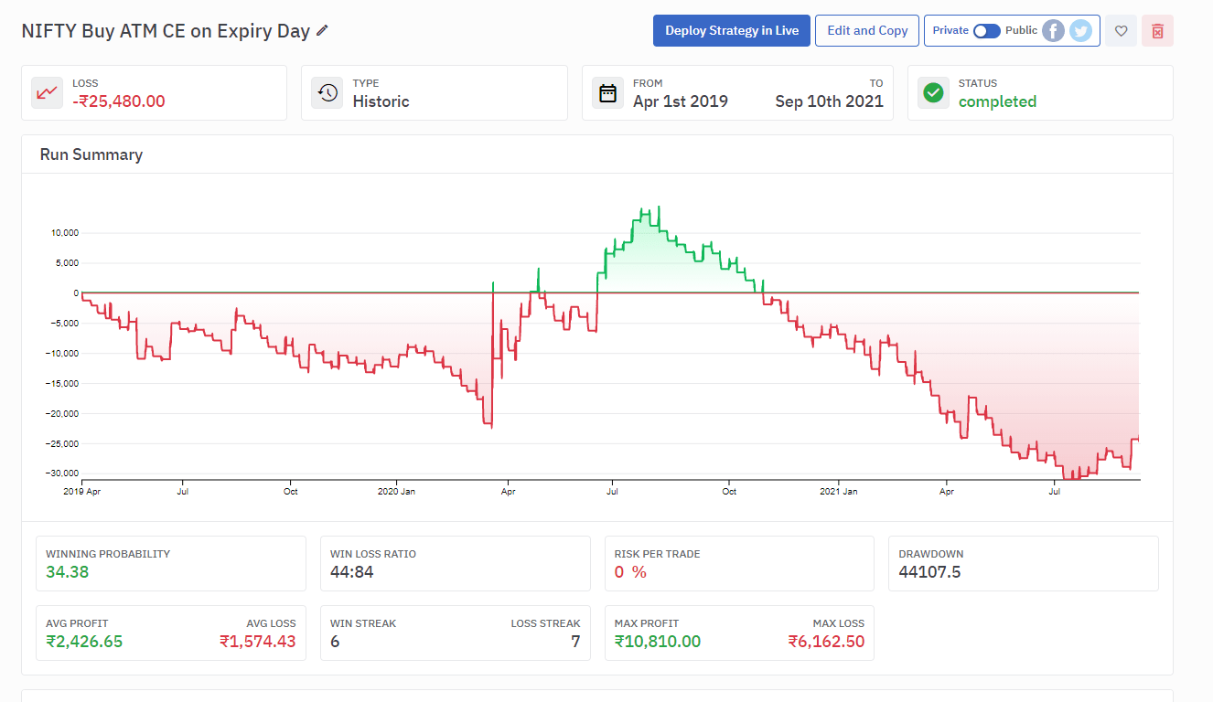Screen dimensions: 1213x702
Task: Click the avg loss ₹1,574.43
Action: tap(258, 642)
